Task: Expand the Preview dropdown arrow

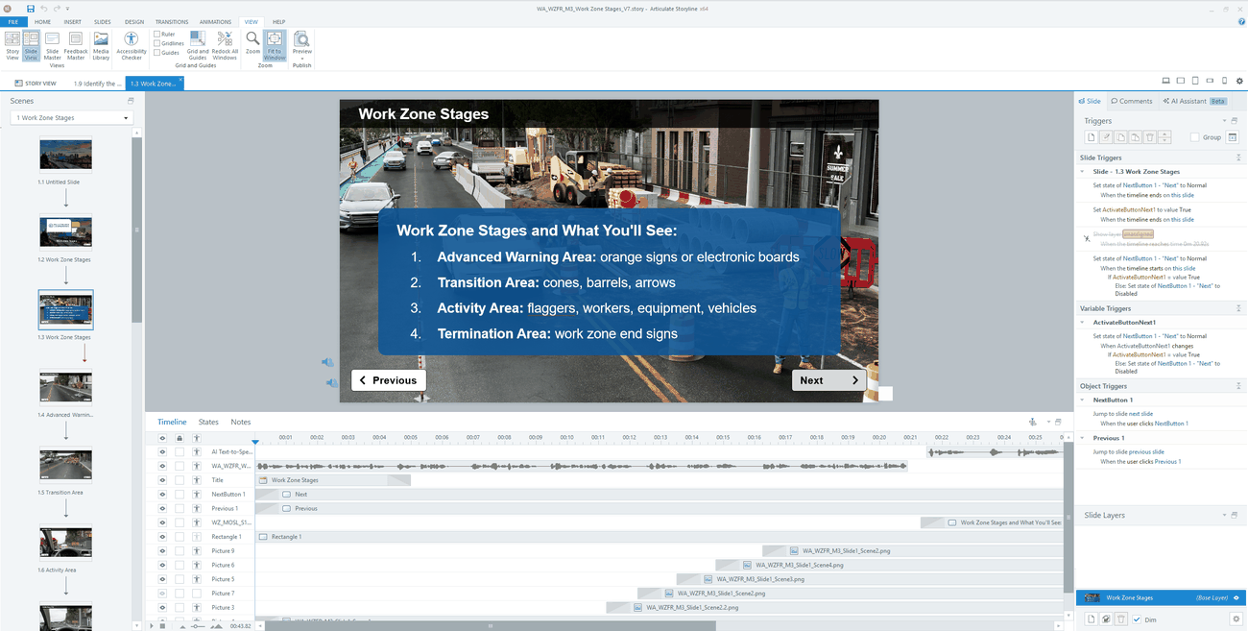Action: (x=302, y=58)
